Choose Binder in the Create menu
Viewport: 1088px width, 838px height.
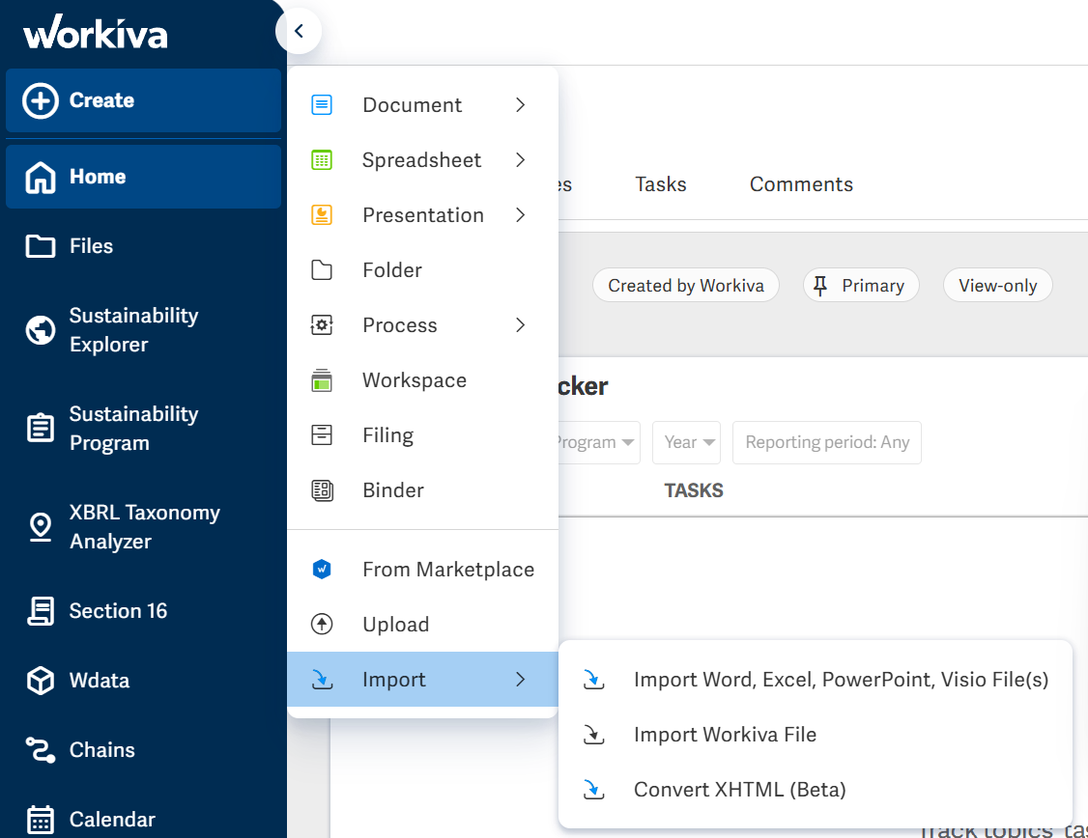[422, 490]
